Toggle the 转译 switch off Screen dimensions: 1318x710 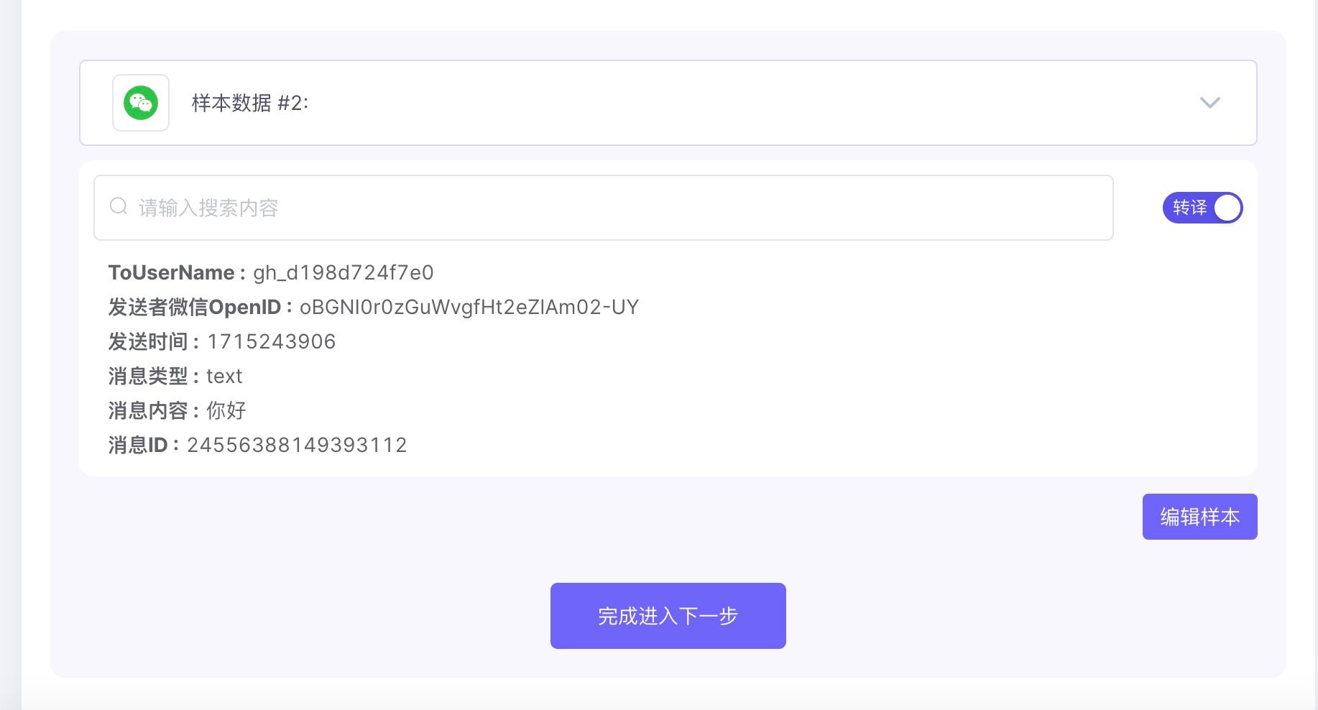[x=1202, y=208]
